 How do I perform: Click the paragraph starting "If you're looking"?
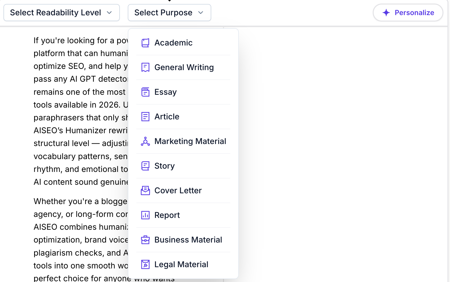pos(81,111)
